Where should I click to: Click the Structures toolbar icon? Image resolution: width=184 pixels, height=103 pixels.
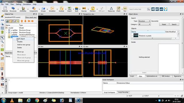click(x=13, y=9)
